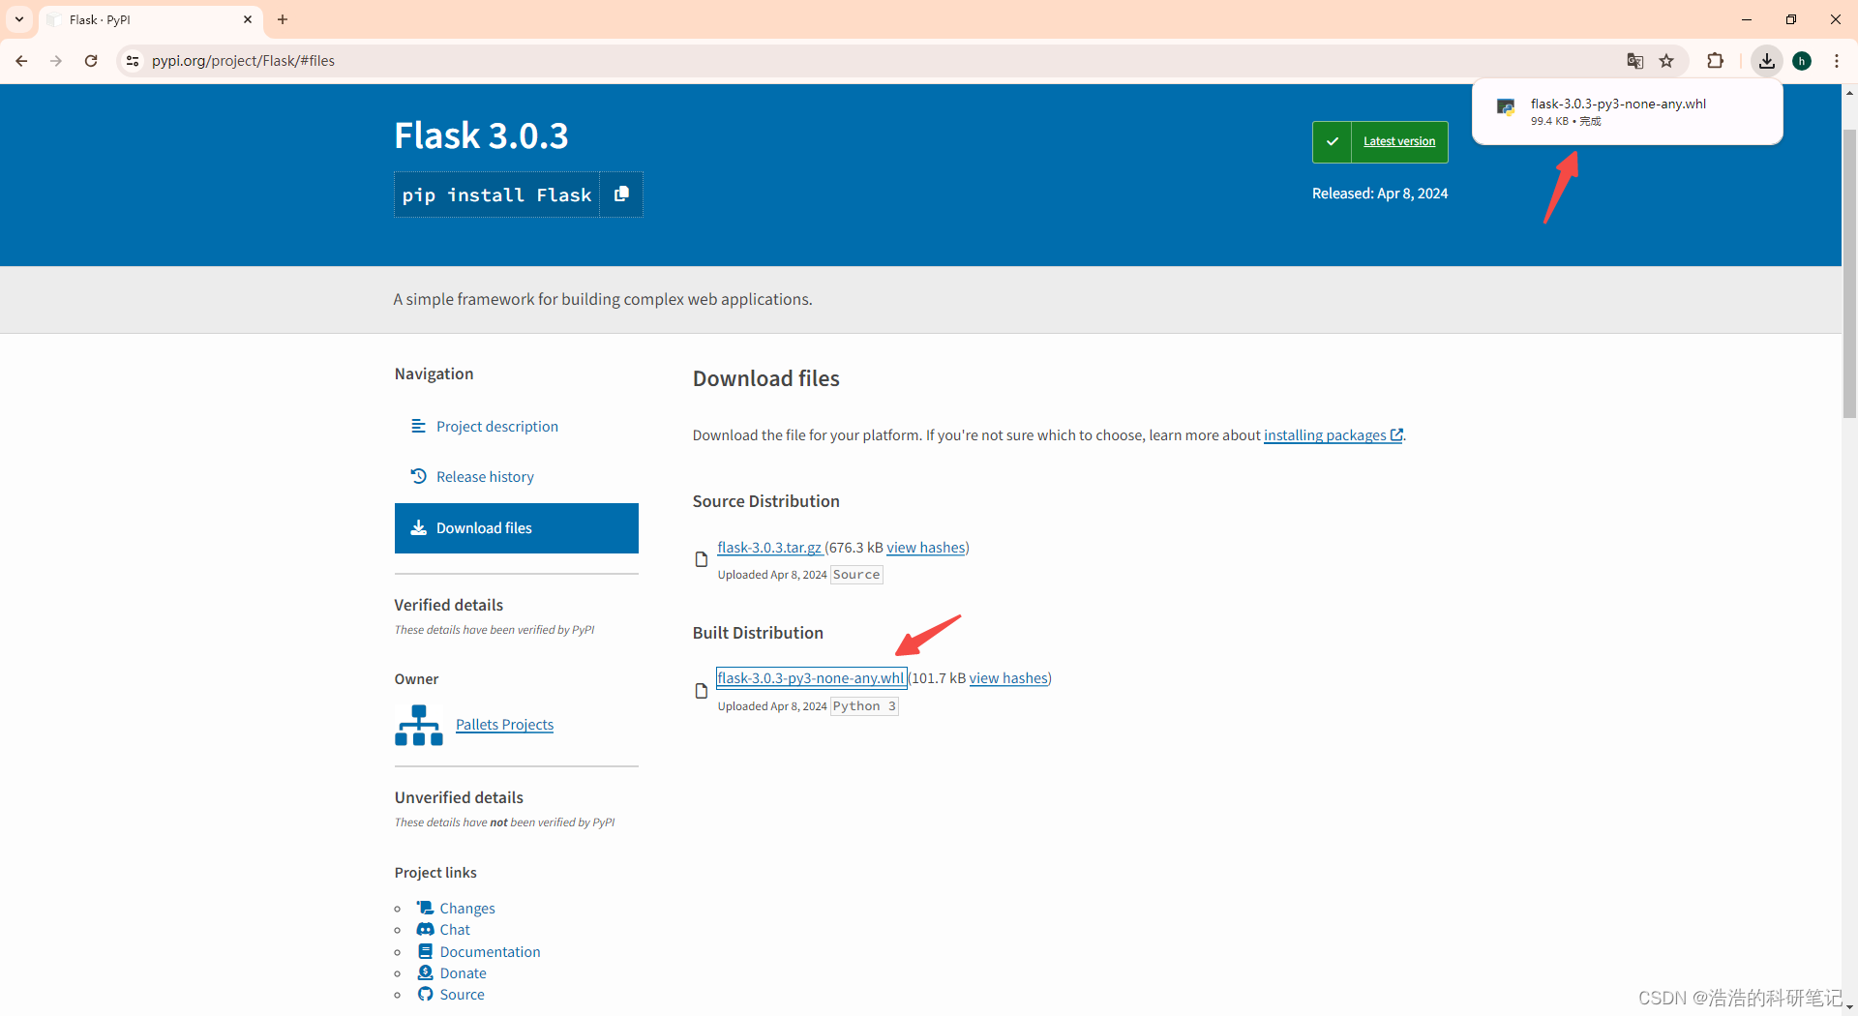
Task: Click the Python file icon in download popup
Action: click(1506, 107)
